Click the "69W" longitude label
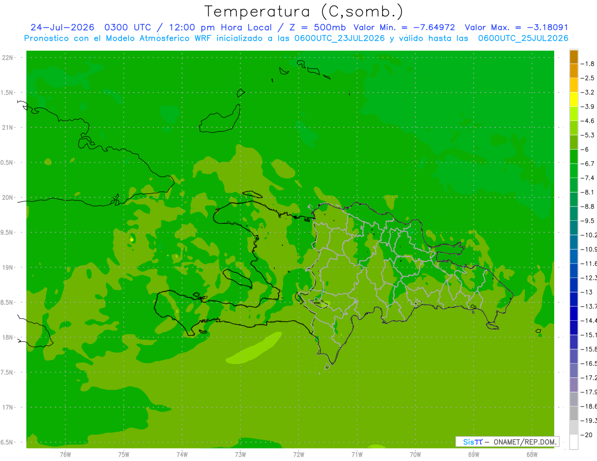 (474, 454)
